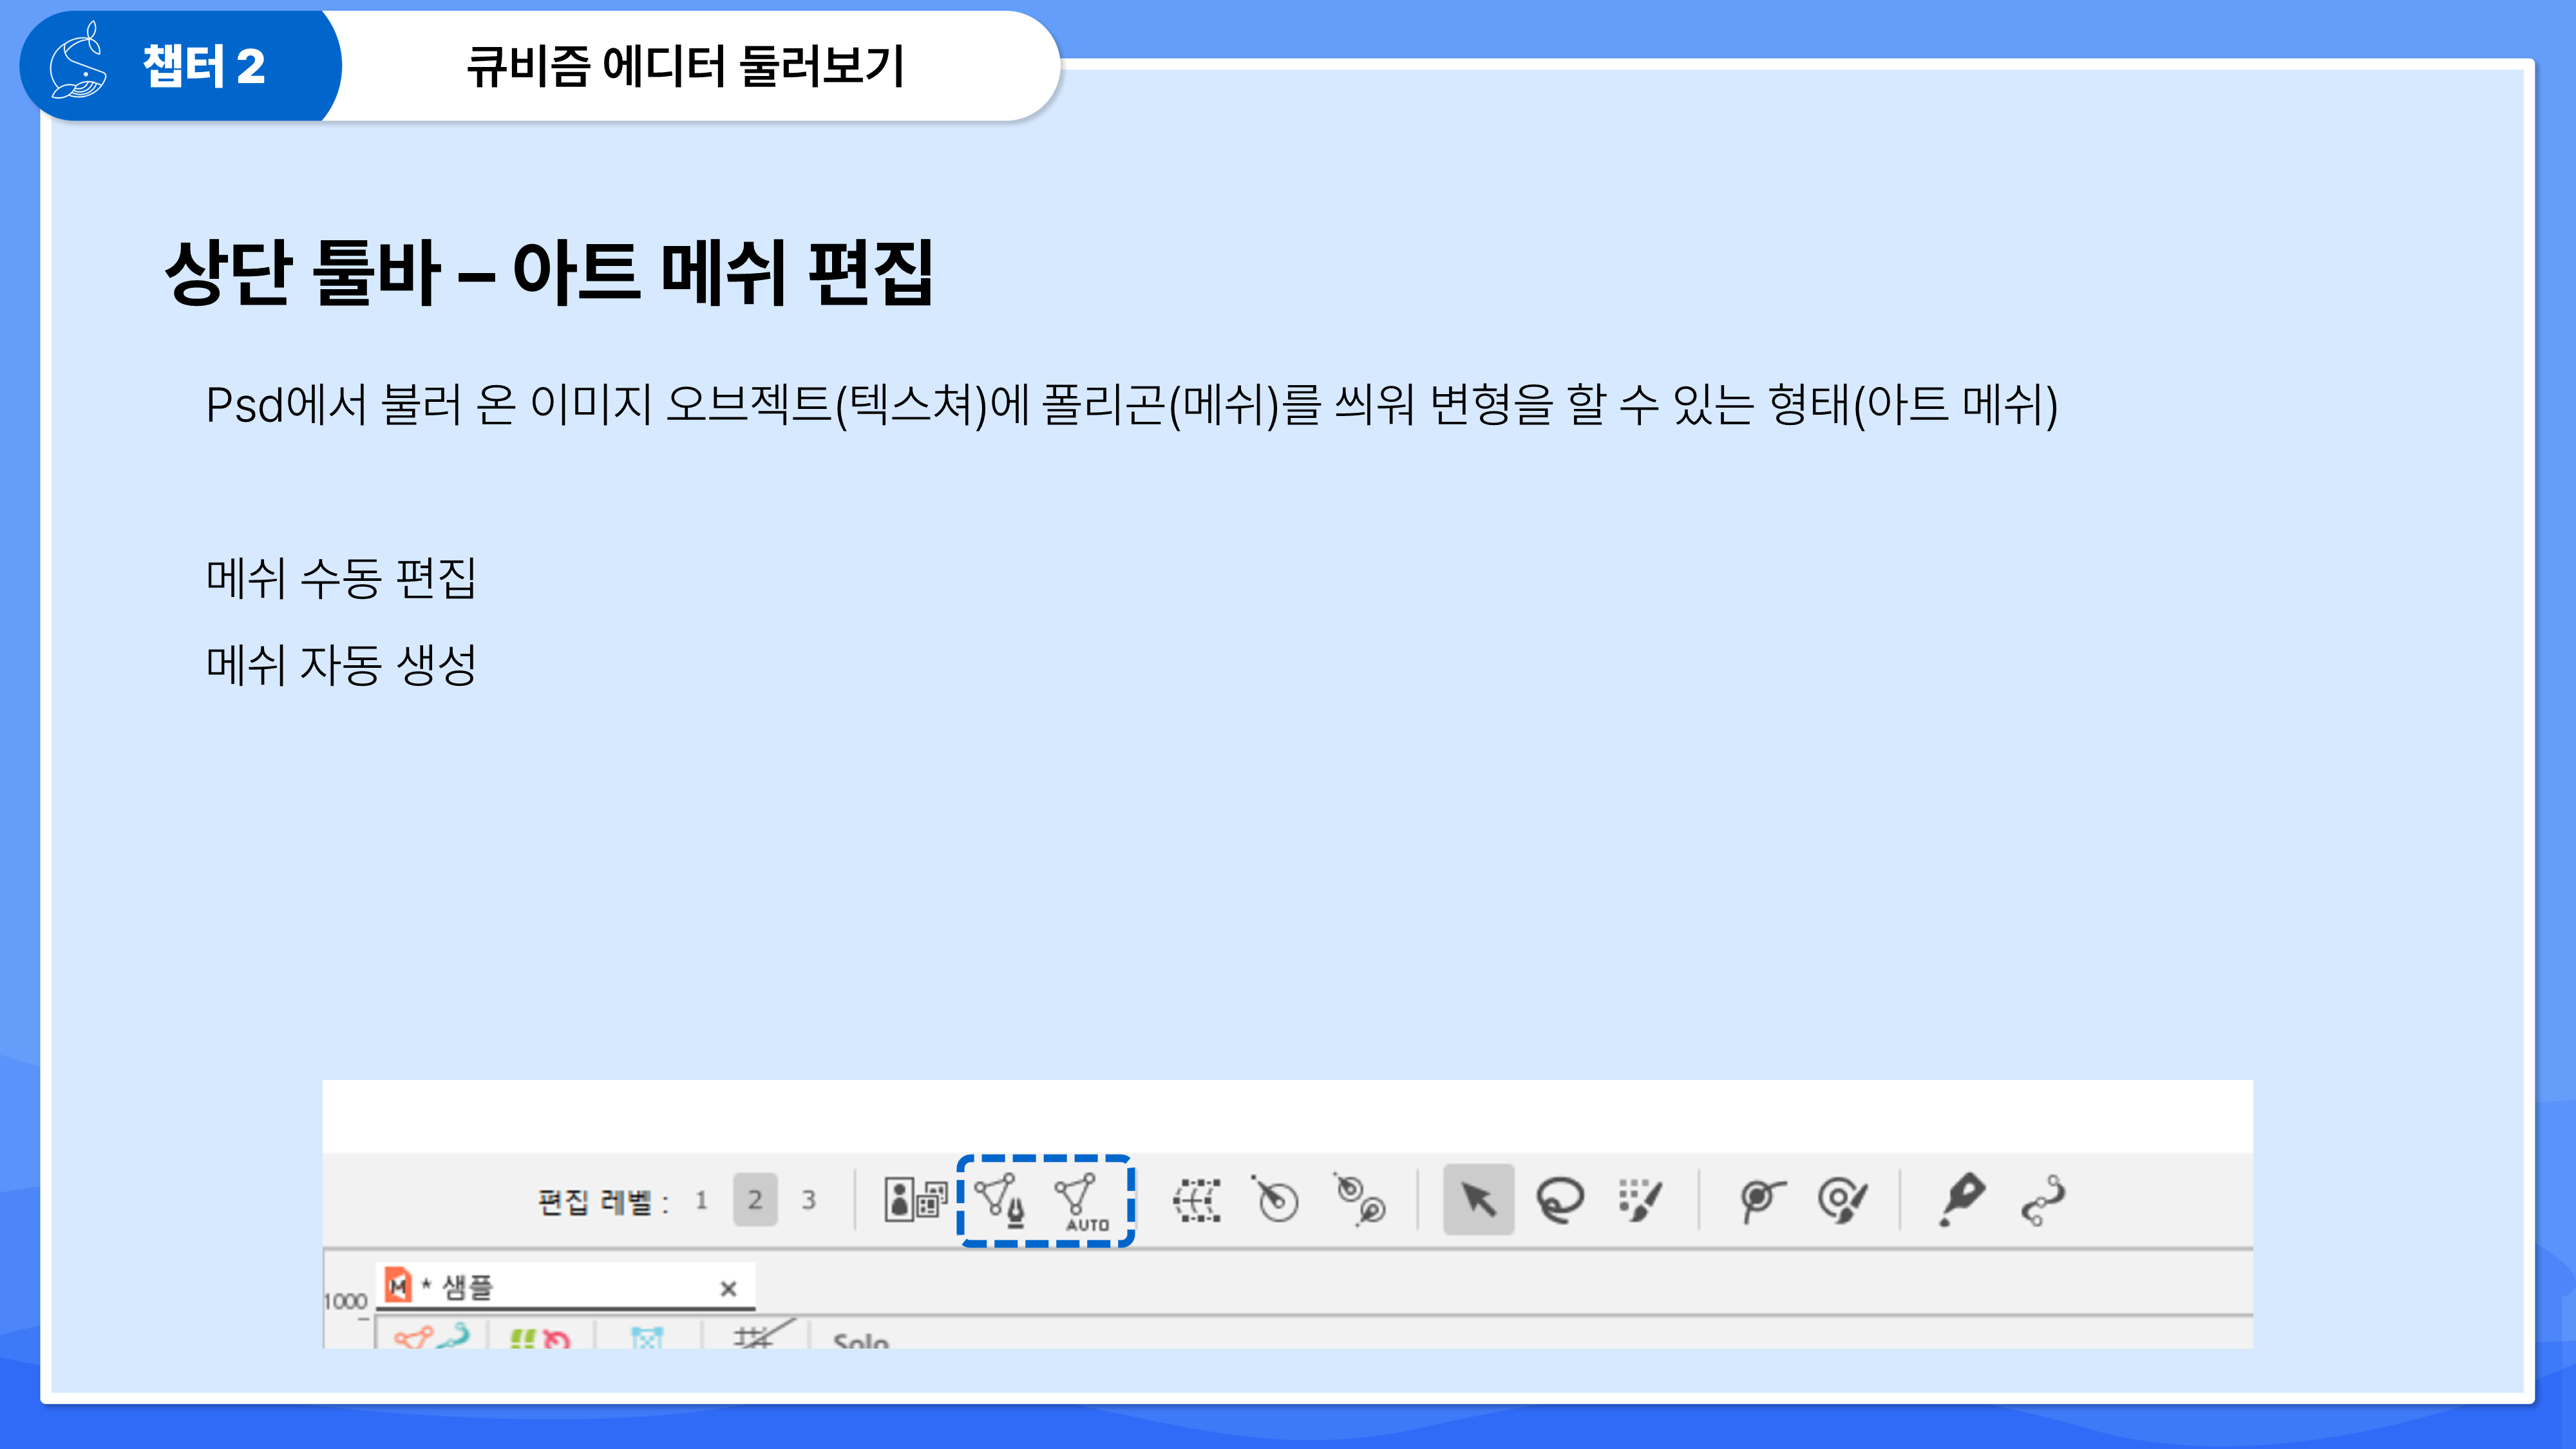Screen dimensions: 2576x1449
Task: Select the glue brush weight tool
Action: (x=1842, y=1199)
